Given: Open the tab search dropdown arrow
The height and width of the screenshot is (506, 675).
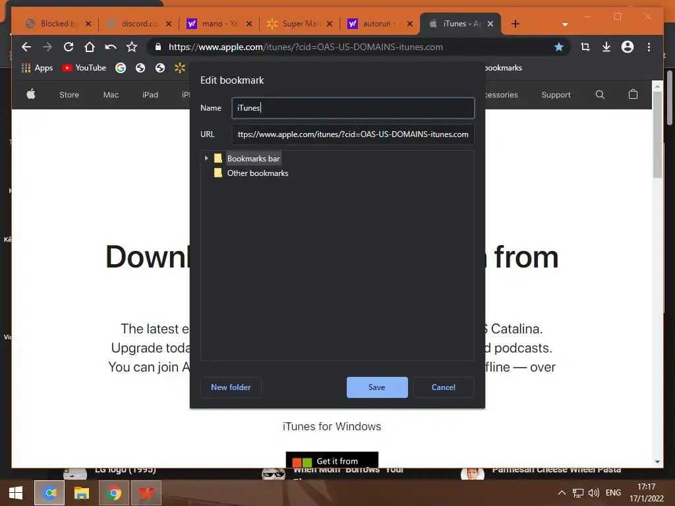Looking at the screenshot, I should click(565, 24).
